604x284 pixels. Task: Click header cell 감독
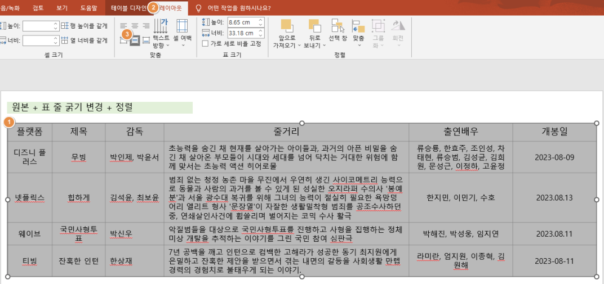(135, 132)
